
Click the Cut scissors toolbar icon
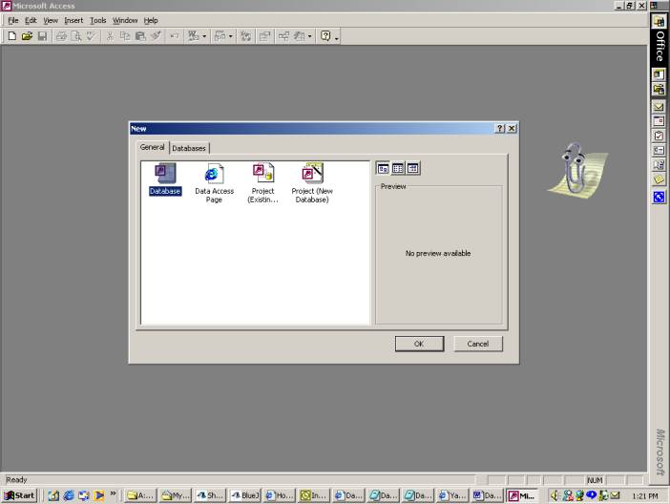point(110,36)
